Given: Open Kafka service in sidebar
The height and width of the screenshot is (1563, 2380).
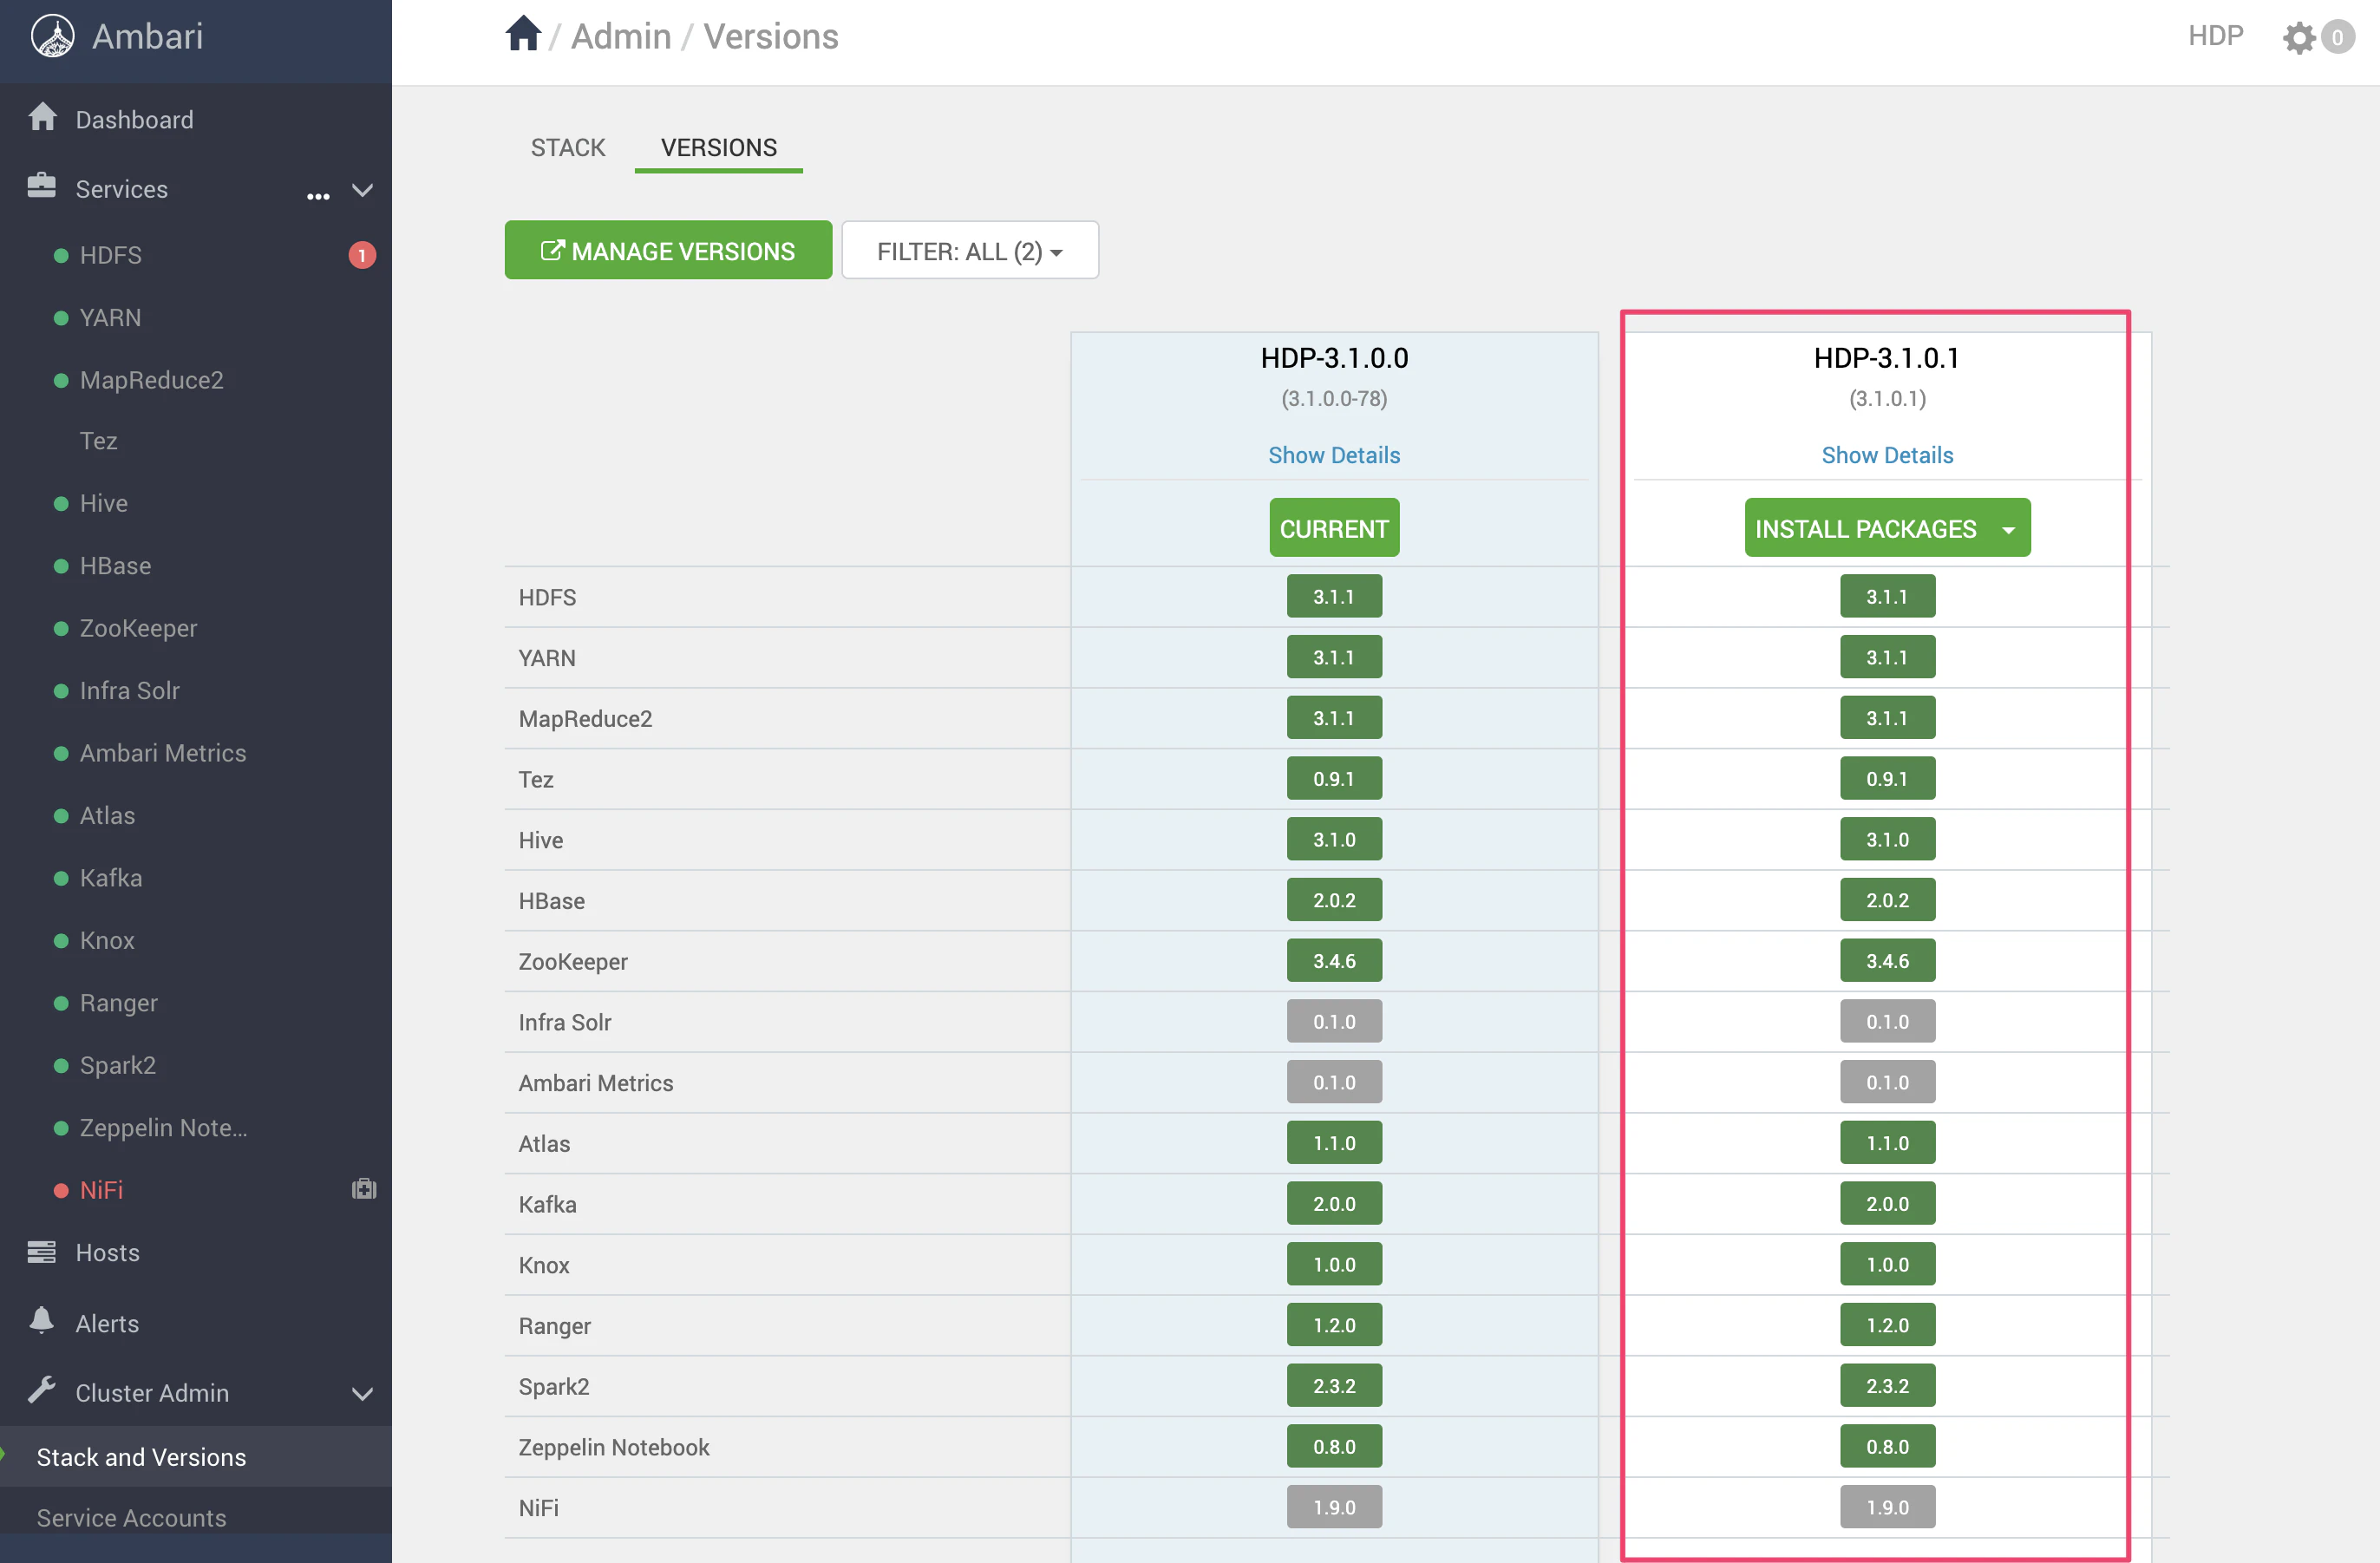Looking at the screenshot, I should click(111, 878).
